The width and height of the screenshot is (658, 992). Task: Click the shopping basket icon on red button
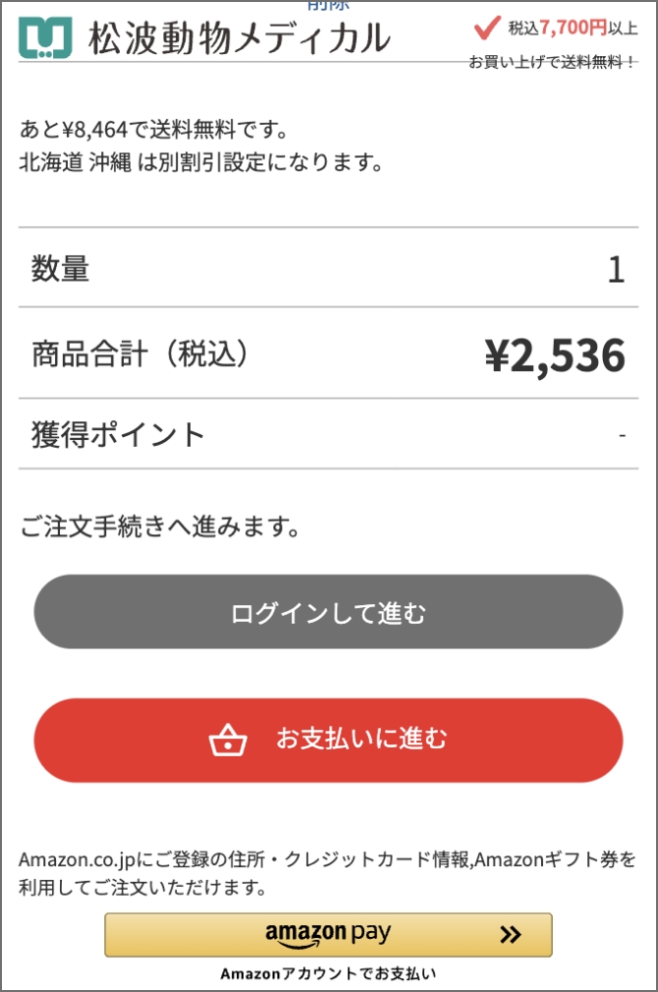228,740
